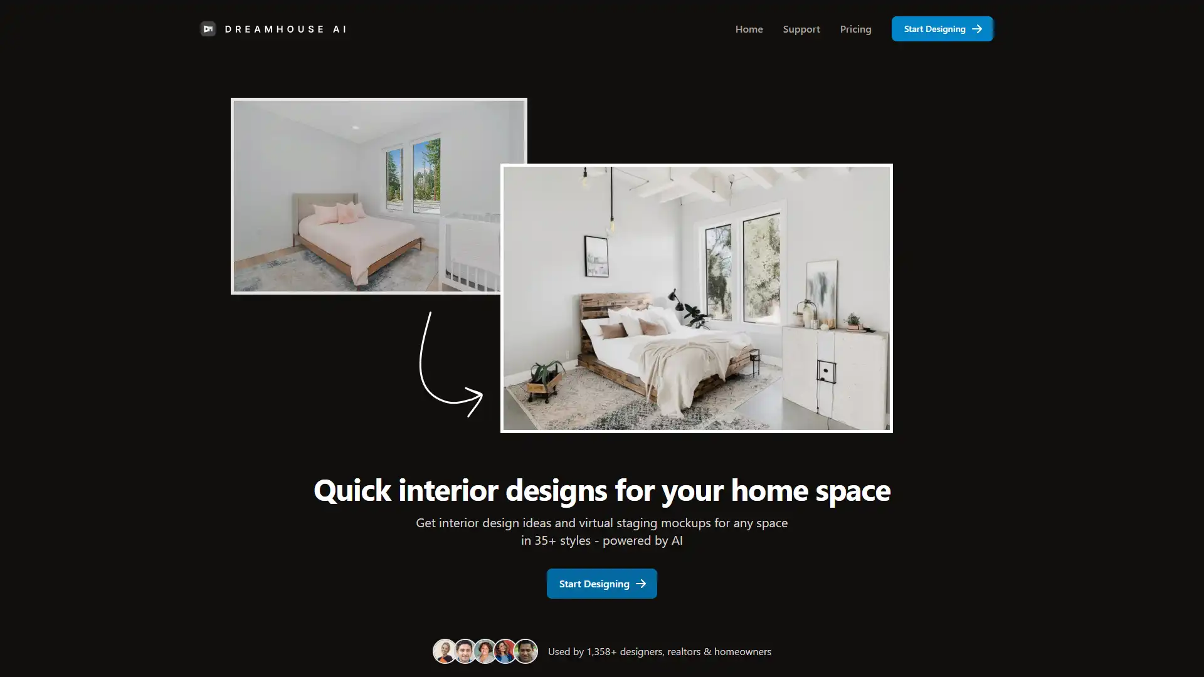Click the user avatar group icon
1204x677 pixels.
pos(485,651)
